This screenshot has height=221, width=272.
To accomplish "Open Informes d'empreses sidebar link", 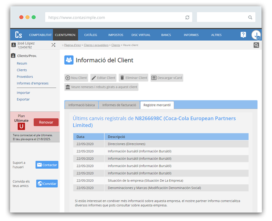I will click(x=33, y=83).
